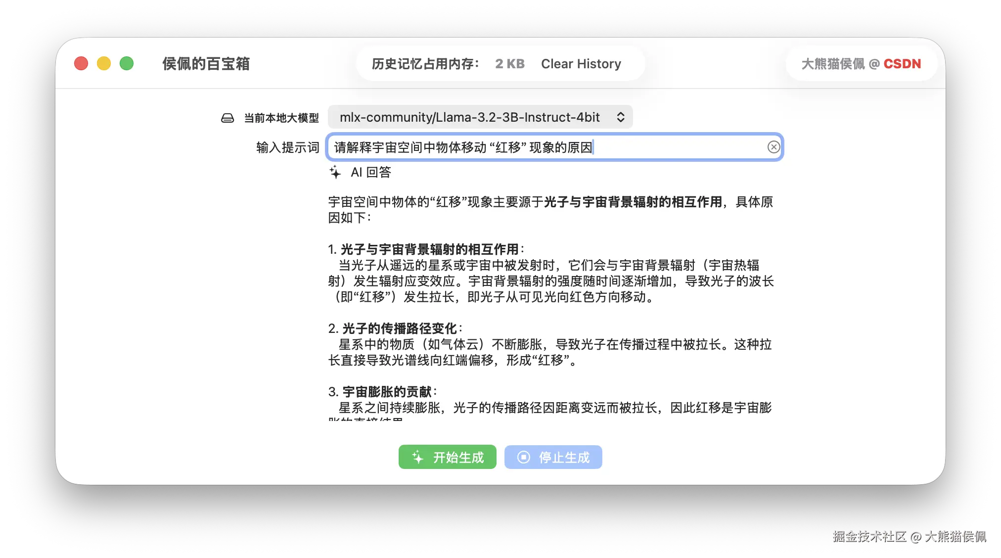Clear the prompt using the circular x icon
Viewport: 1001px width, 558px height.
[773, 147]
